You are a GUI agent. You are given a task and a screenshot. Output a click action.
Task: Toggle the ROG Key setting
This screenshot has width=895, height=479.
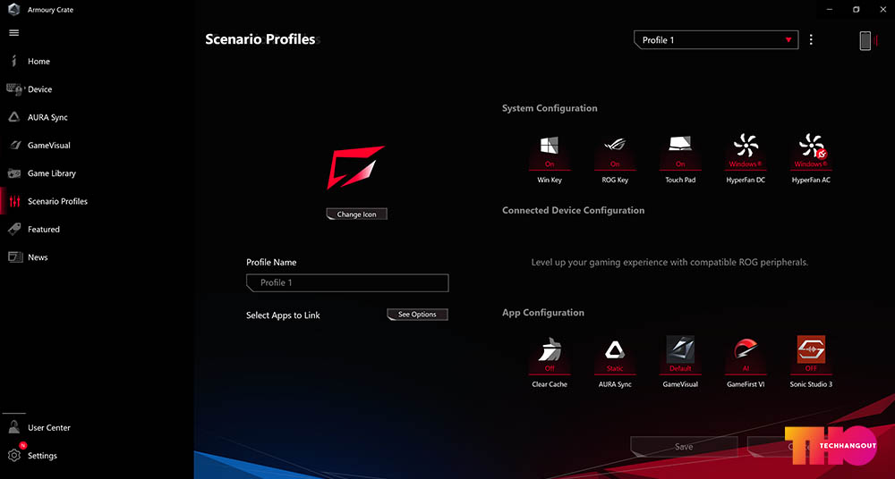(615, 159)
